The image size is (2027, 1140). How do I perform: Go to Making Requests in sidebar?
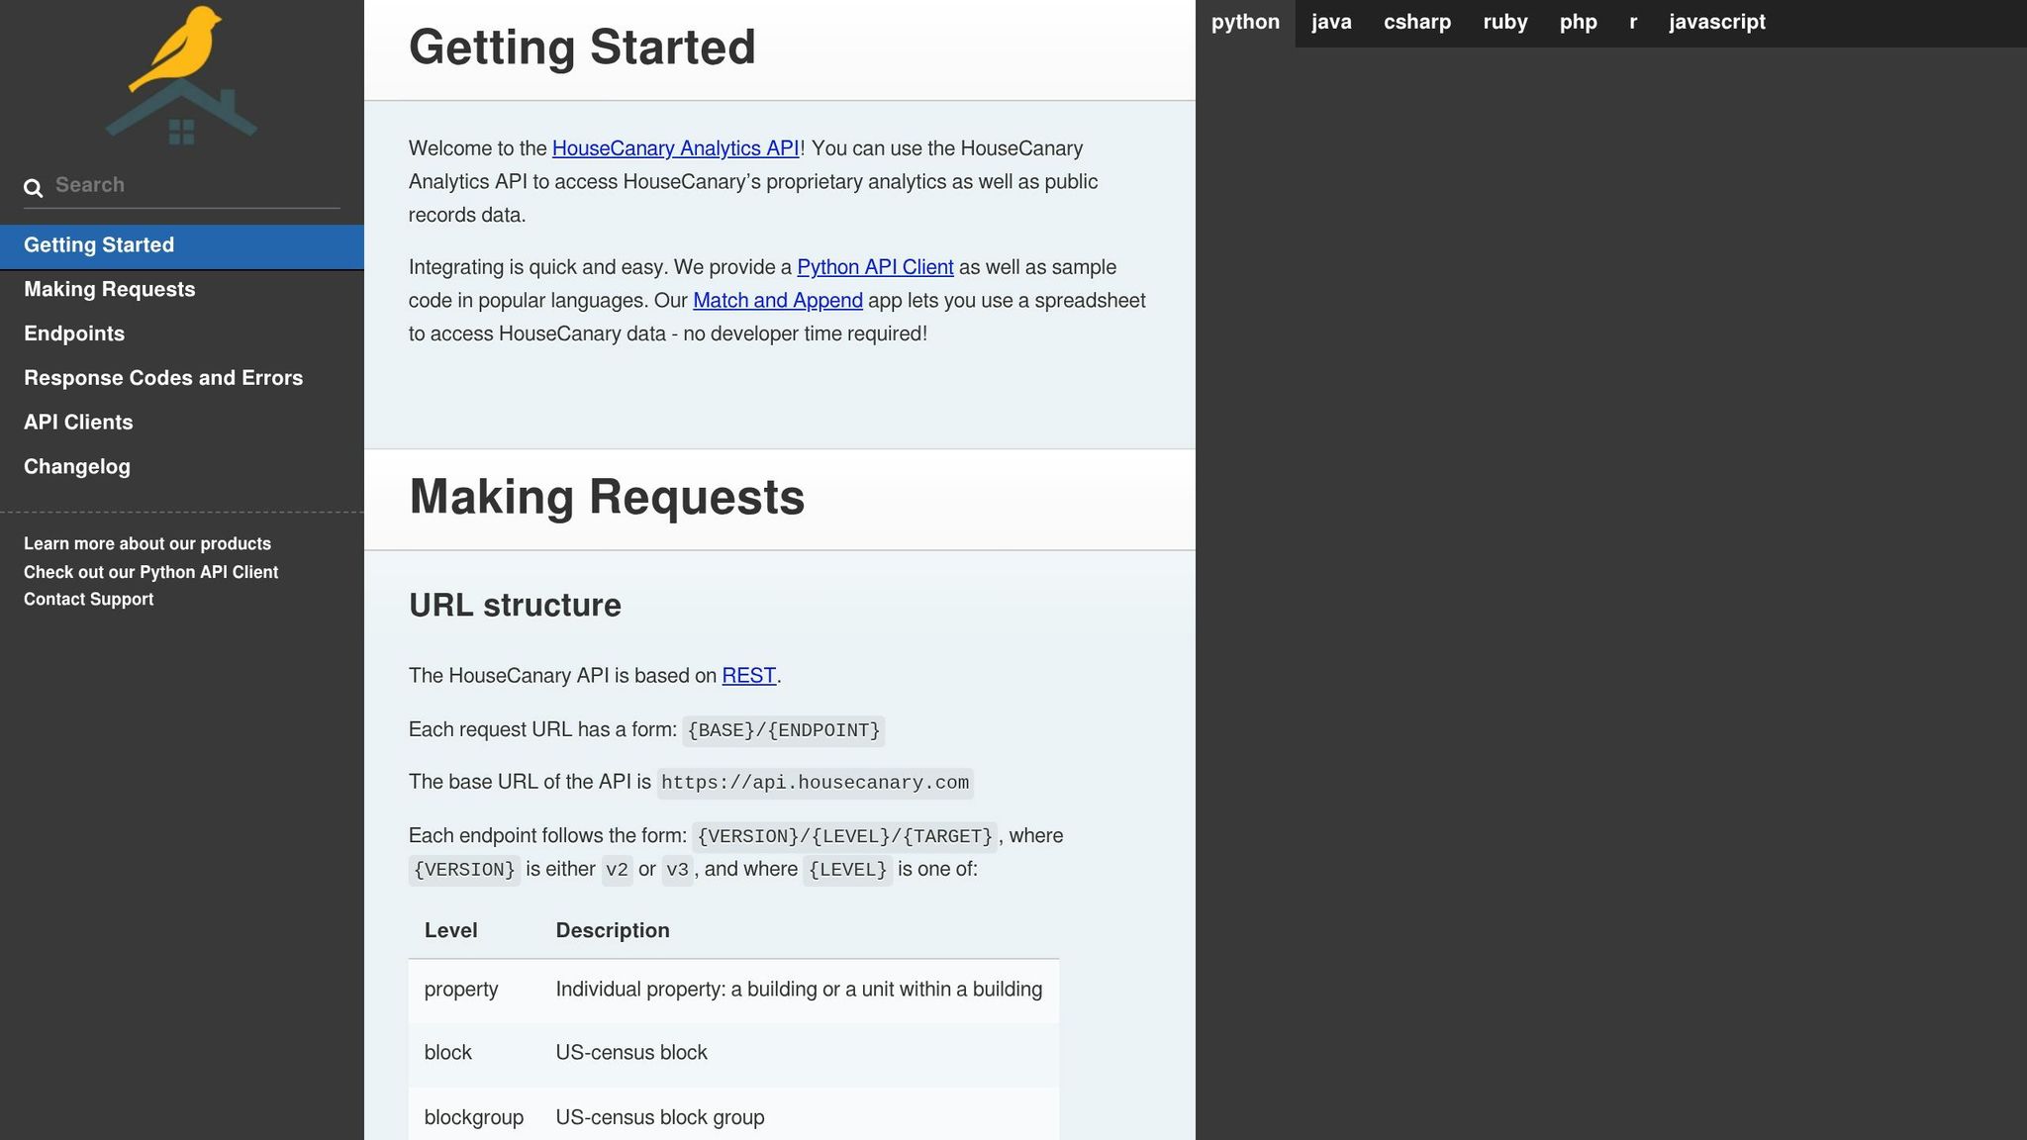tap(182, 290)
